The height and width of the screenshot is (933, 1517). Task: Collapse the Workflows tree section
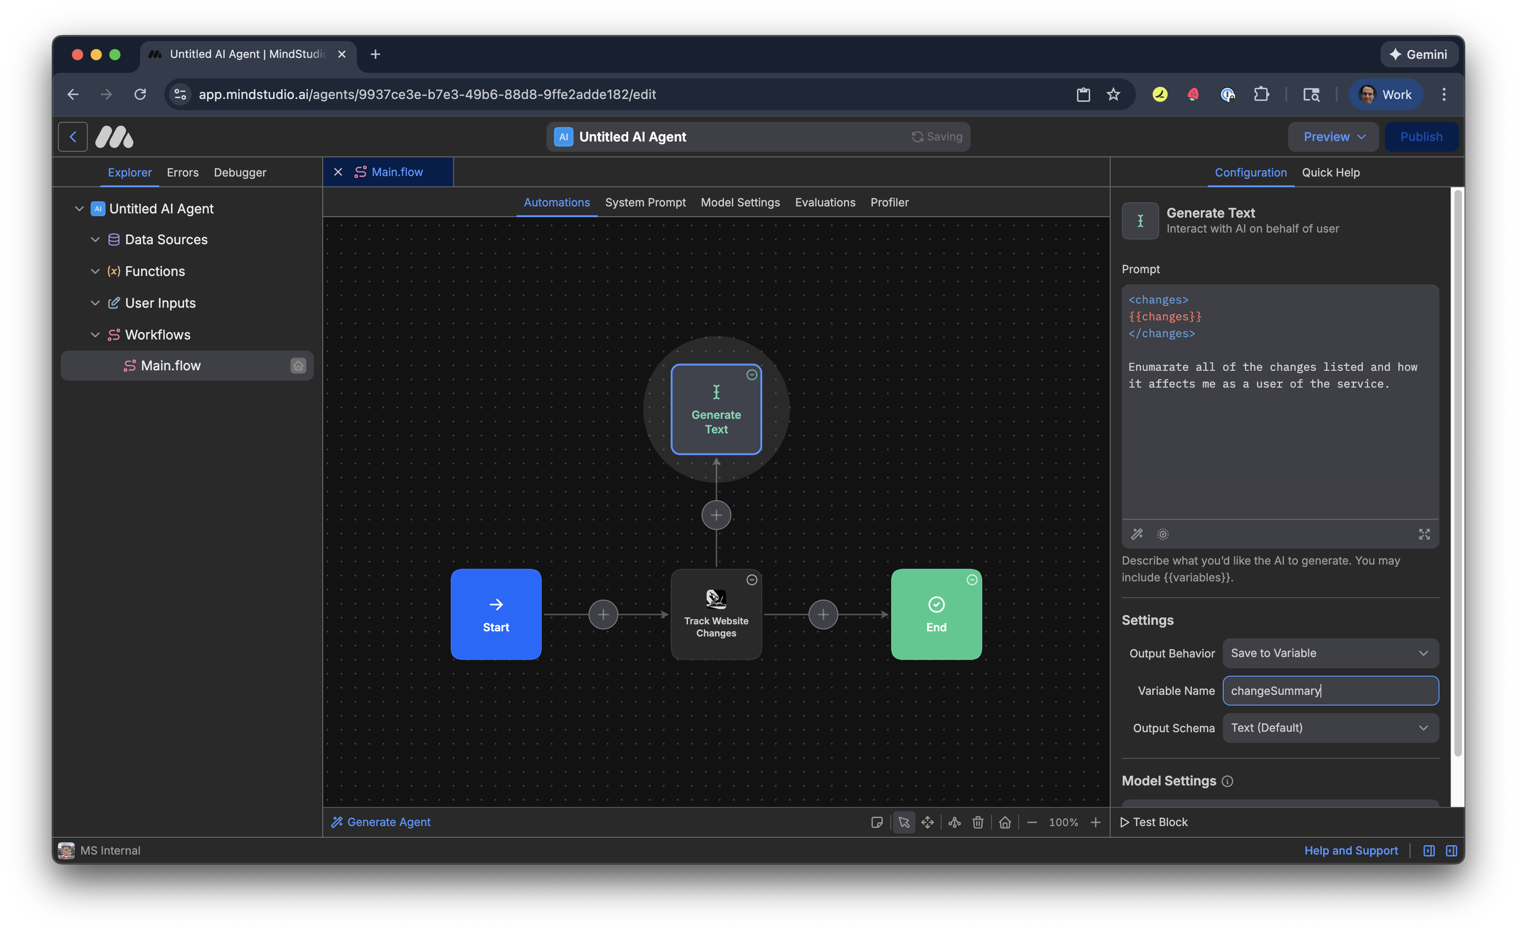95,334
